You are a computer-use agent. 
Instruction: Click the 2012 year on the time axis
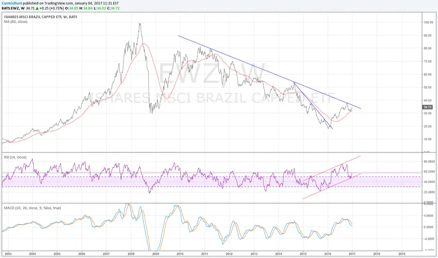pos(229,254)
